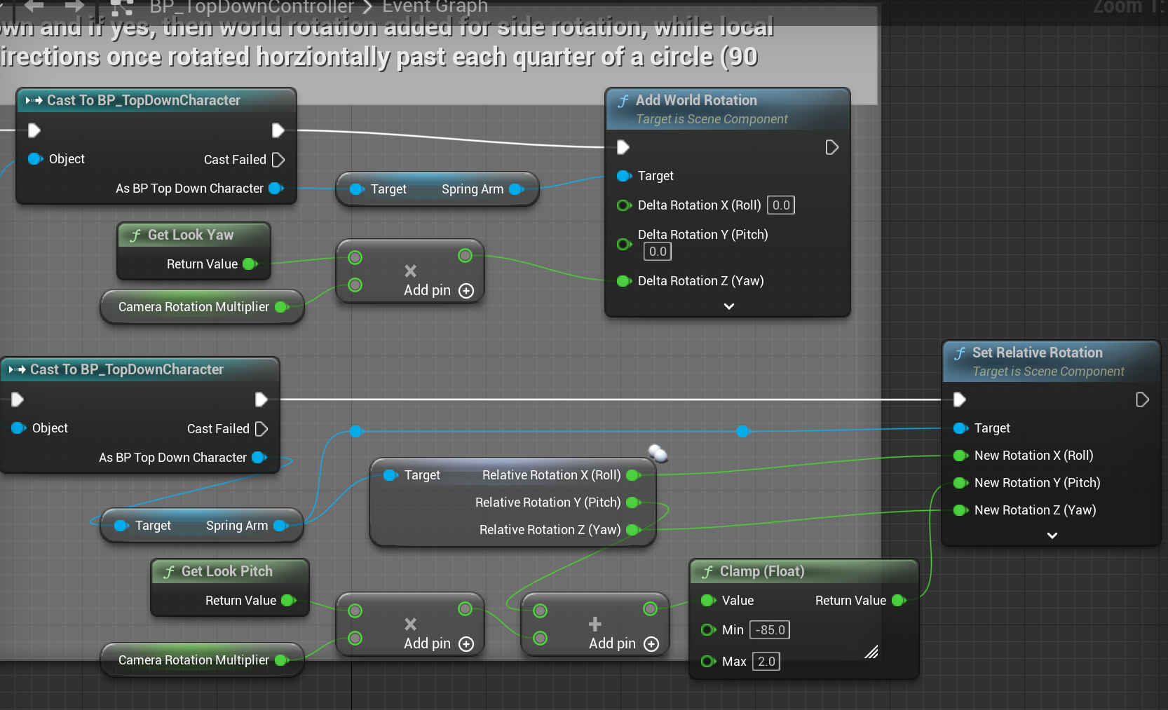
Task: Click the Target pin of the Relative Rotation node
Action: tap(391, 475)
